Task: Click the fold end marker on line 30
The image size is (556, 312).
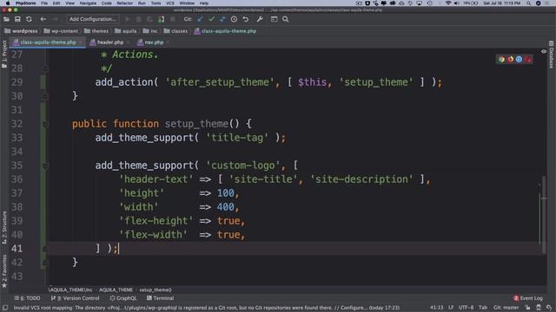Action: 45,96
